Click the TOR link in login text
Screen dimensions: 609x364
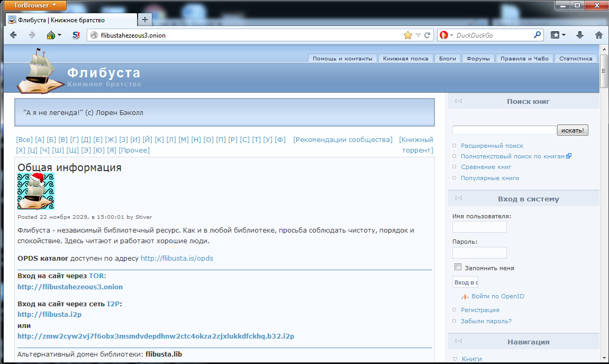pos(96,276)
